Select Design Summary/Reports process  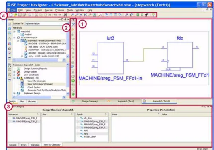point(35,69)
